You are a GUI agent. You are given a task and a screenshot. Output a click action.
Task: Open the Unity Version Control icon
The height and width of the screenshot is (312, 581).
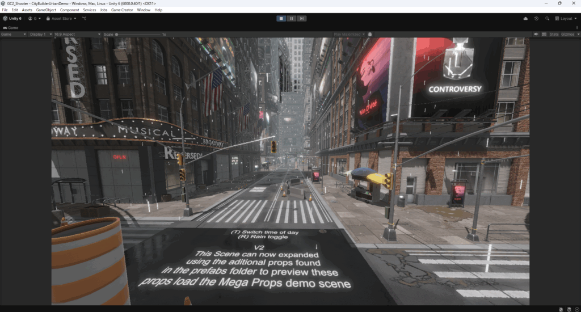coord(84,18)
